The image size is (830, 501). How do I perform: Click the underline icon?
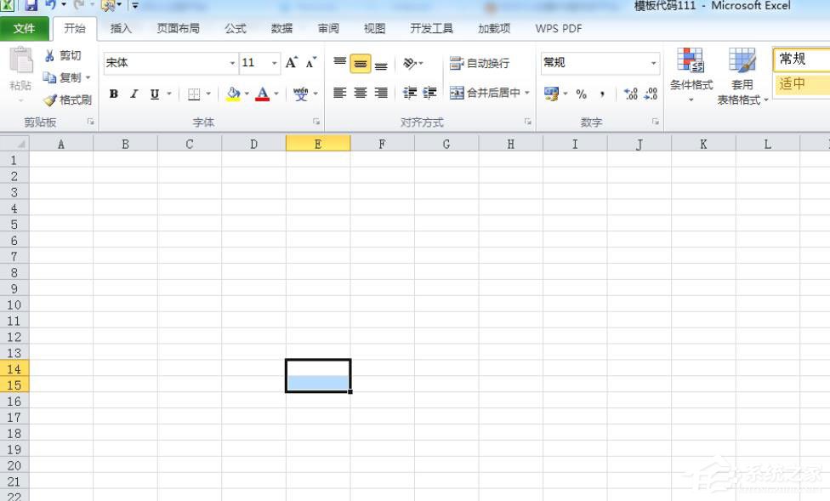(153, 94)
